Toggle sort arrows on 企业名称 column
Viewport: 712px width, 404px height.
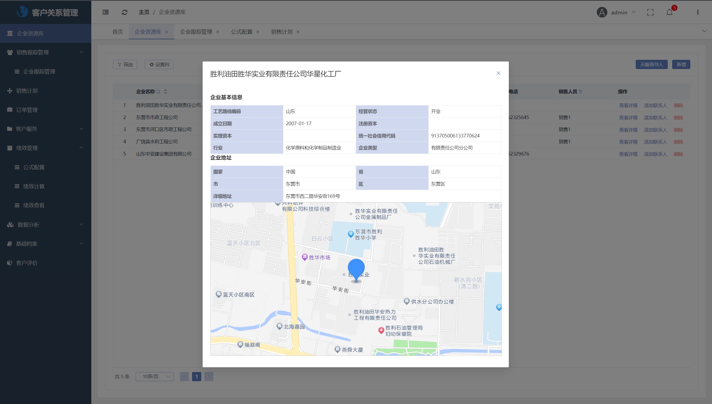(x=166, y=92)
